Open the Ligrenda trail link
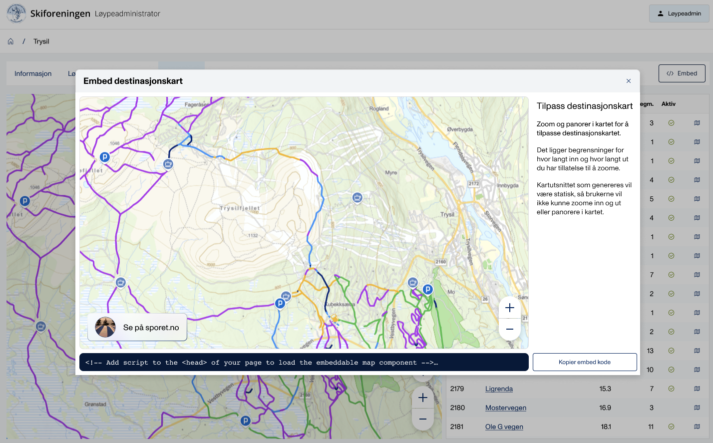This screenshot has width=713, height=443. point(499,389)
